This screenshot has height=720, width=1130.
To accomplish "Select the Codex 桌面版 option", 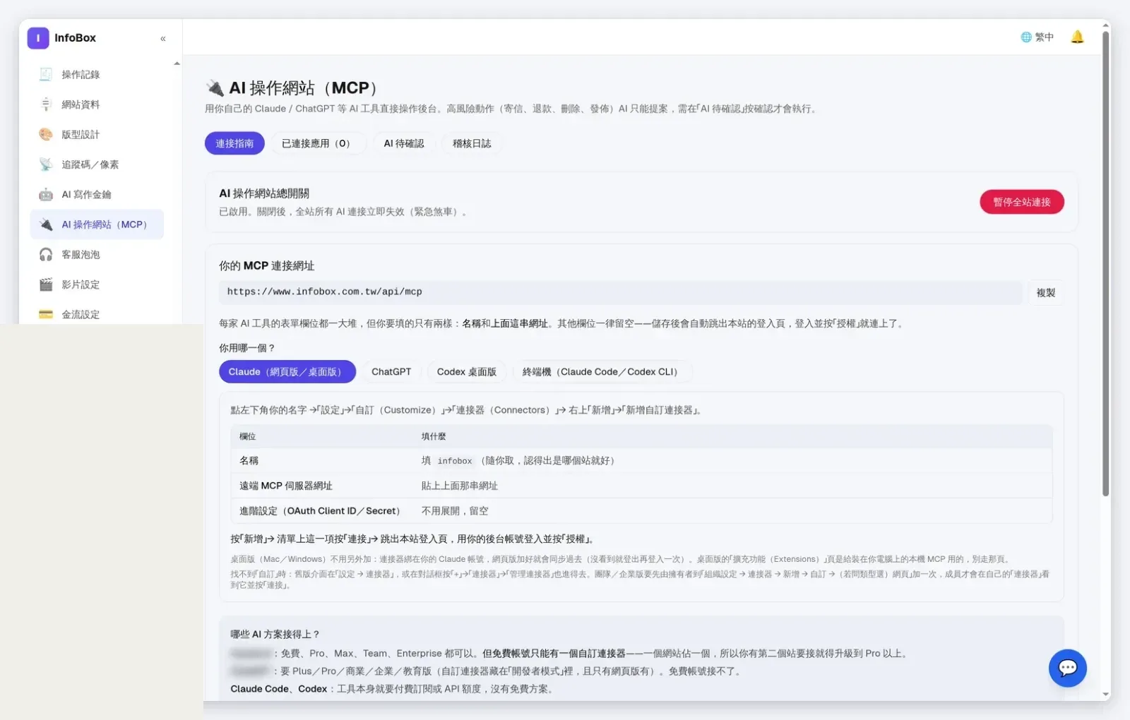I will (x=466, y=372).
